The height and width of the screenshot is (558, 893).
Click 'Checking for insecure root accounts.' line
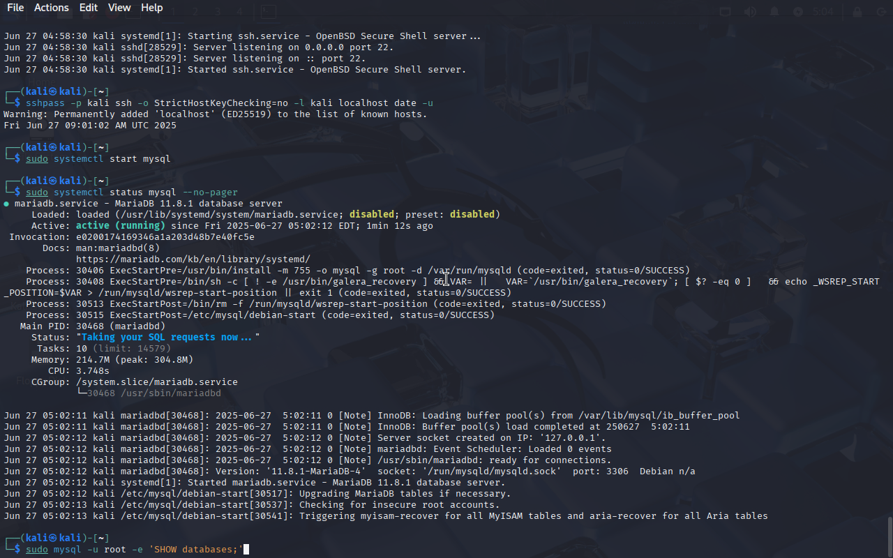coord(252,505)
